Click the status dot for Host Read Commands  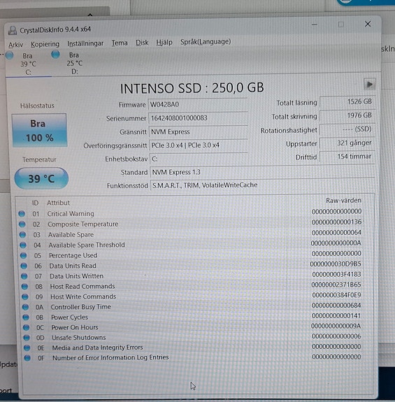(24, 287)
